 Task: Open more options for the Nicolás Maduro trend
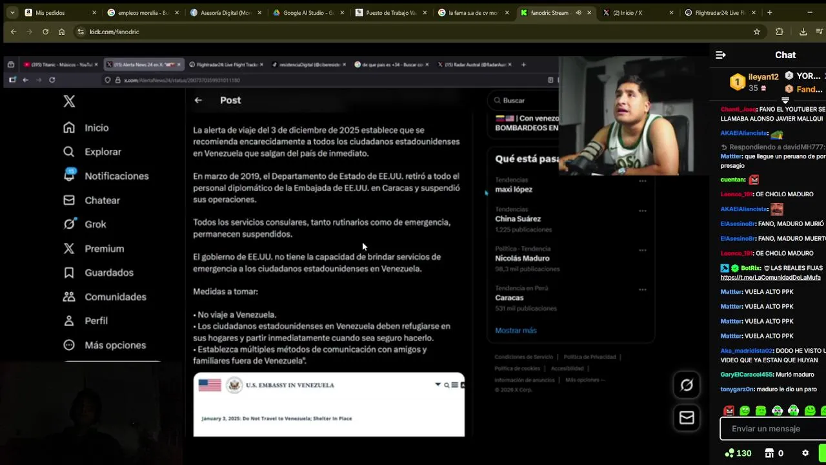[x=643, y=250]
